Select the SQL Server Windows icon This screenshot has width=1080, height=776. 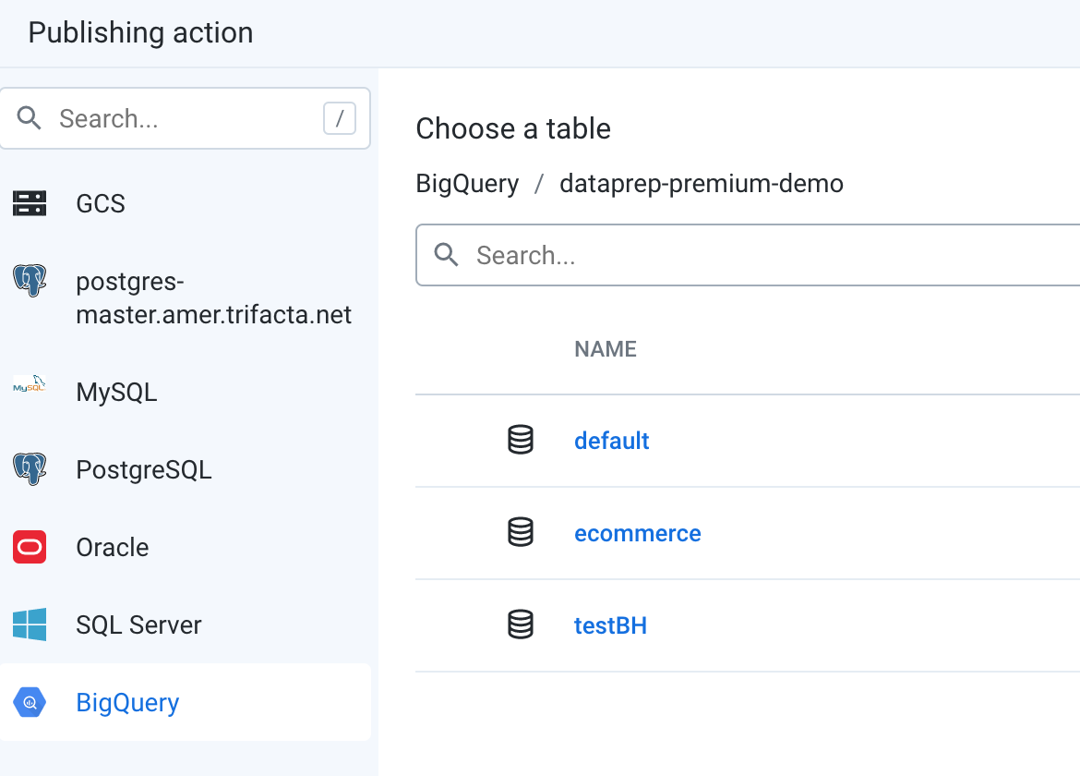(30, 624)
